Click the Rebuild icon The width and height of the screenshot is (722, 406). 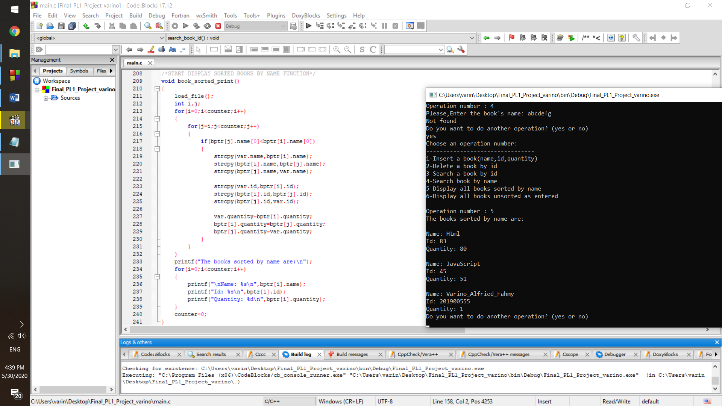[207, 26]
